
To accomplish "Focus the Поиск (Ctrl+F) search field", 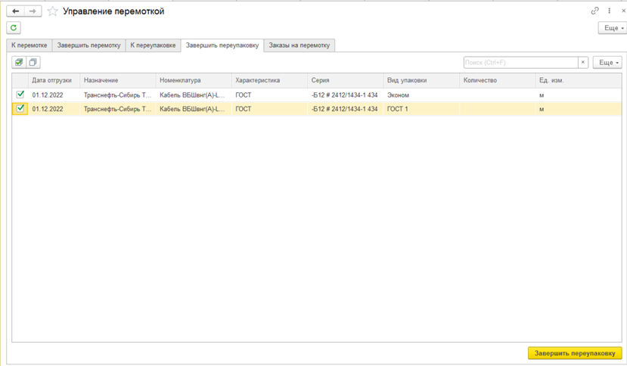I will (520, 63).
